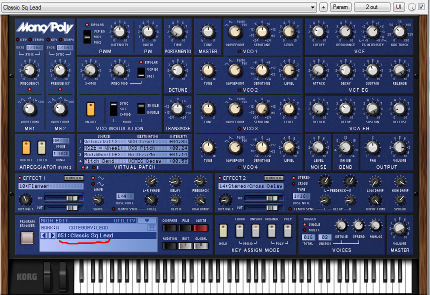Screen dimensions: 430x295
Task: Click the X-Mod knob
Action: tap(90, 71)
